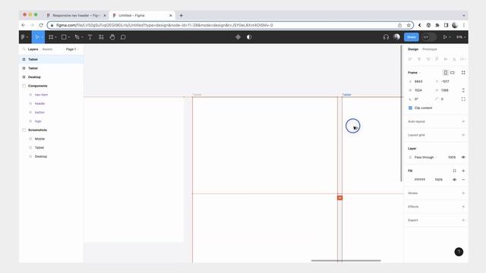Click the canvas vertical scrollbar

[x=402, y=114]
